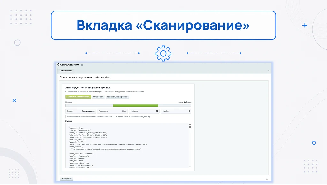Click the Поиск файлов... status text
327x185 pixels.
(x=185, y=102)
